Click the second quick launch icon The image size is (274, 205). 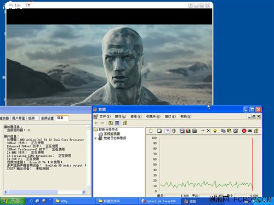[x=37, y=201]
